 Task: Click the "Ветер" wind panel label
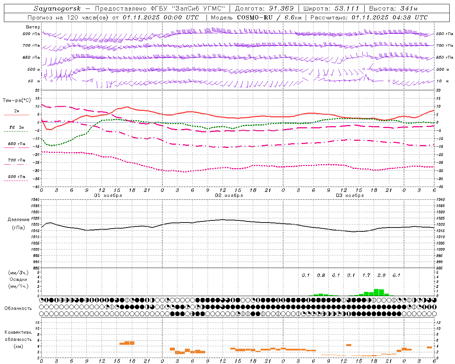[33, 27]
